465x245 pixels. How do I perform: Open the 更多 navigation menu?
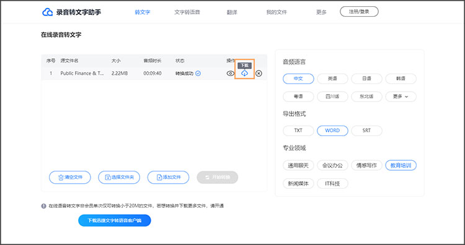click(x=321, y=12)
